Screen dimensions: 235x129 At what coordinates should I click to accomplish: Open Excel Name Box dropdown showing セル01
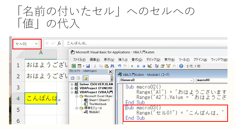click(x=36, y=44)
